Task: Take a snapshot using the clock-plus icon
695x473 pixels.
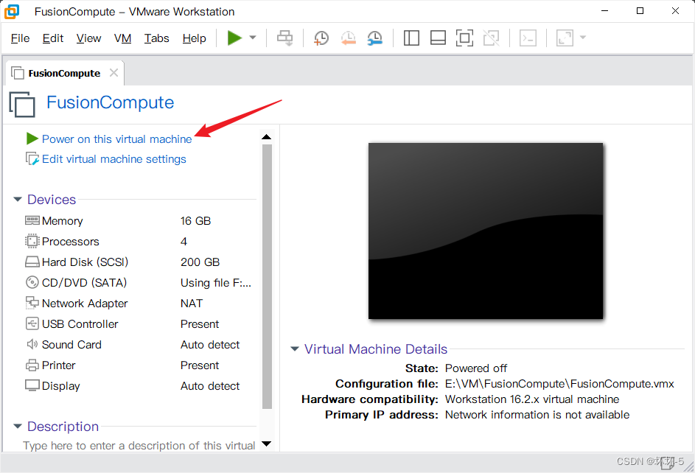Action: click(x=321, y=38)
